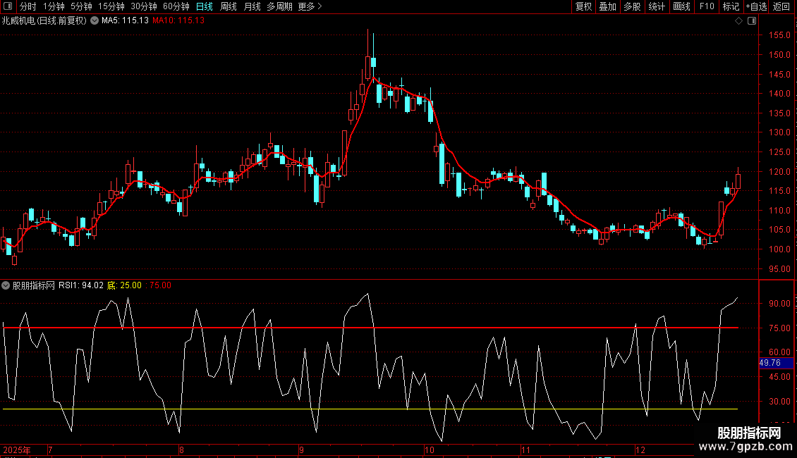This screenshot has width=797, height=458.
Task: Select the 5分钟 period tab
Action: coord(81,6)
